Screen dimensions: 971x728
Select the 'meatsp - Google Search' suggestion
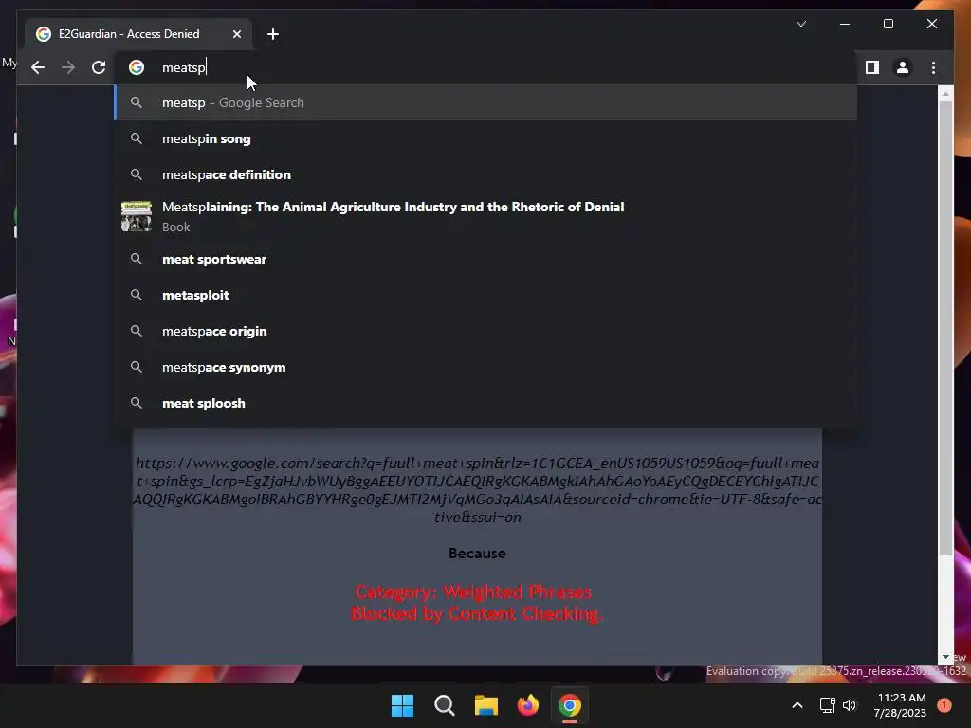tap(486, 102)
